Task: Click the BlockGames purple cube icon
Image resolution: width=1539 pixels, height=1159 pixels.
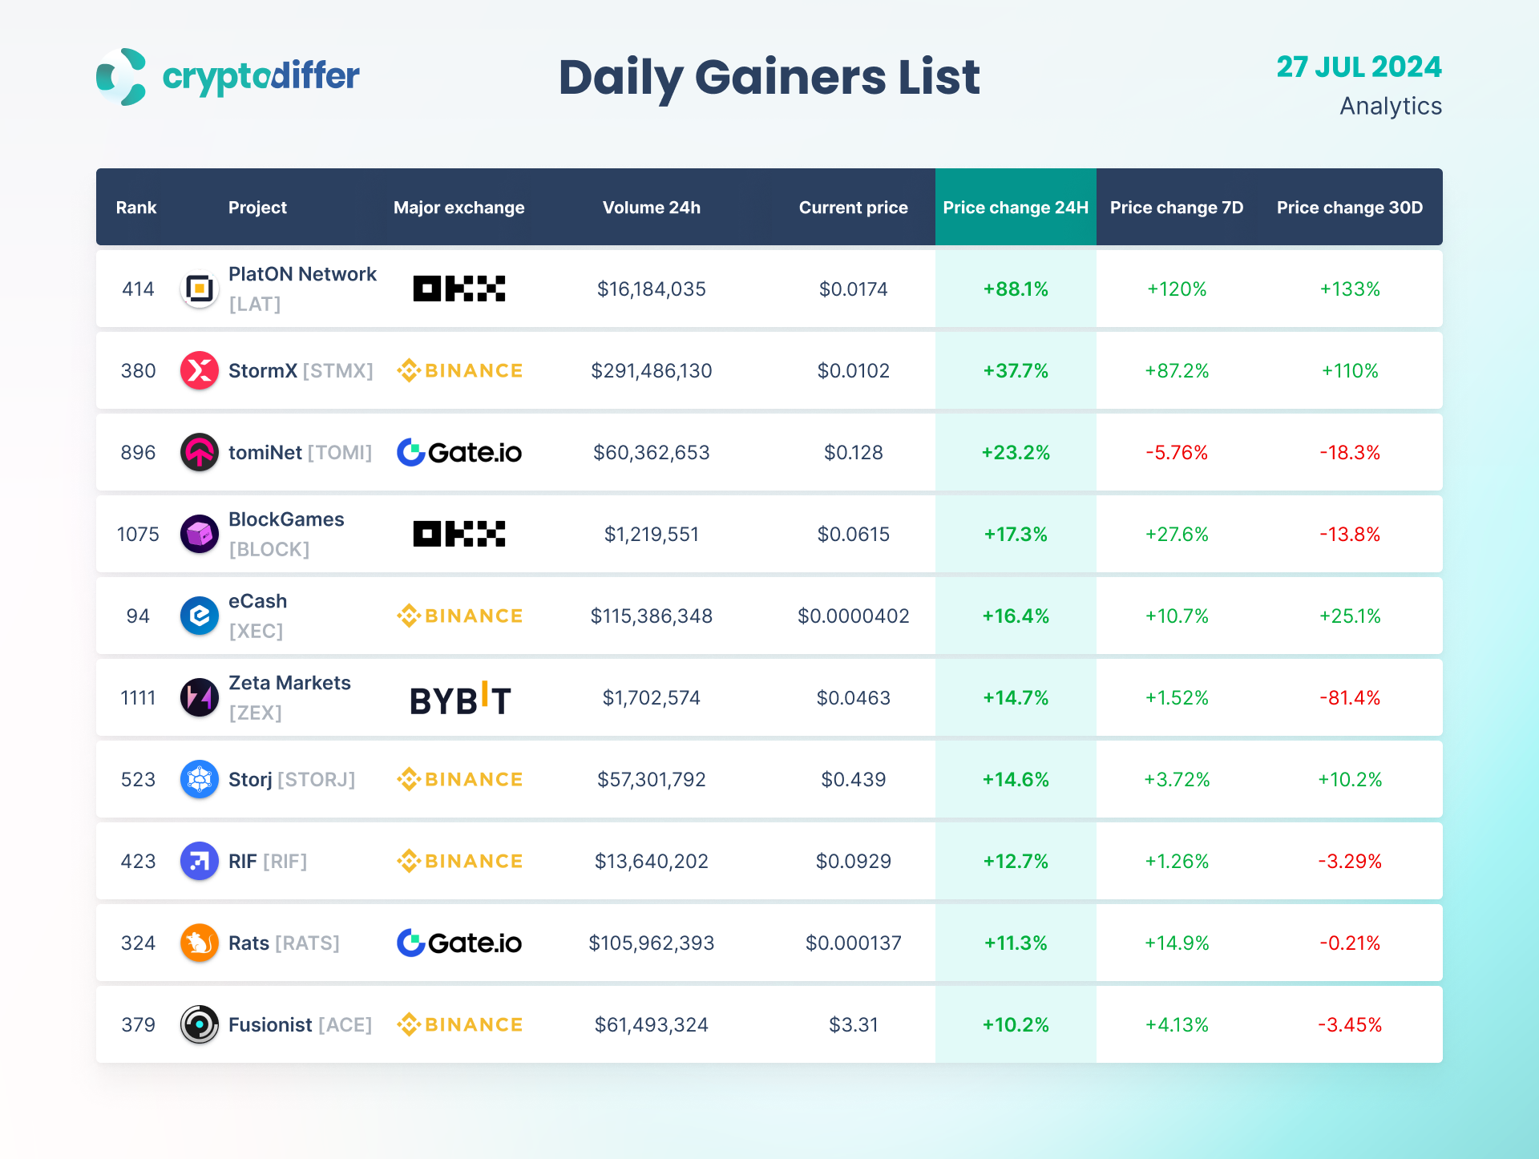Action: (200, 534)
